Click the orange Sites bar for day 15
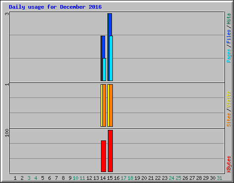This screenshot has height=183, width=234. tap(111, 105)
